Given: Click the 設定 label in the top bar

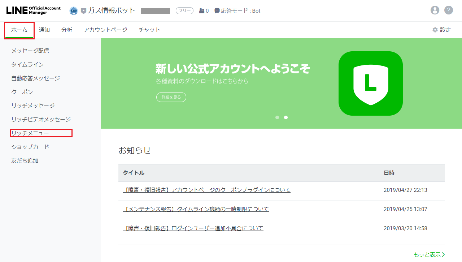Looking at the screenshot, I should coord(445,30).
